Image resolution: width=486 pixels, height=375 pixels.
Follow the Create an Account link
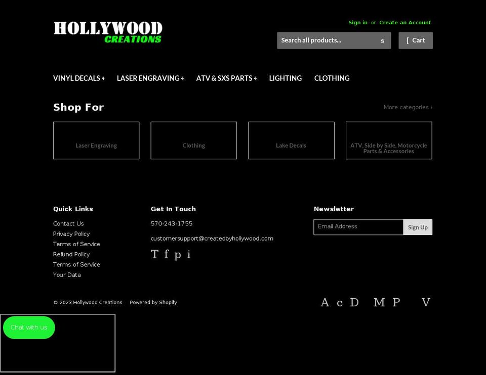[405, 23]
